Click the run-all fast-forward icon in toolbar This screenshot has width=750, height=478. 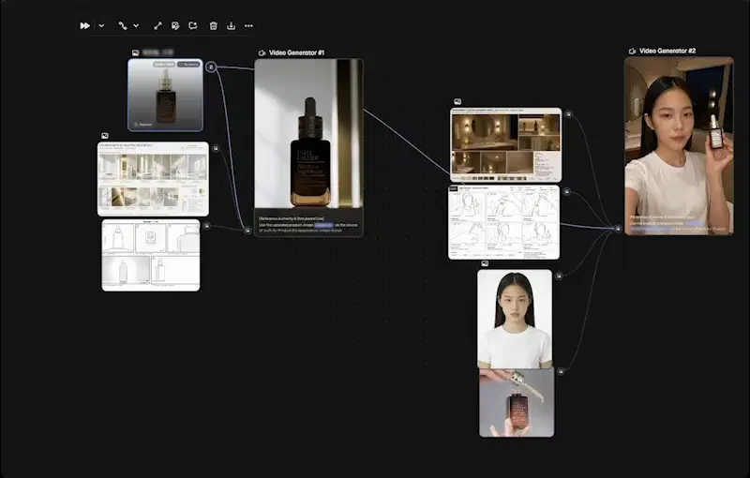click(84, 26)
